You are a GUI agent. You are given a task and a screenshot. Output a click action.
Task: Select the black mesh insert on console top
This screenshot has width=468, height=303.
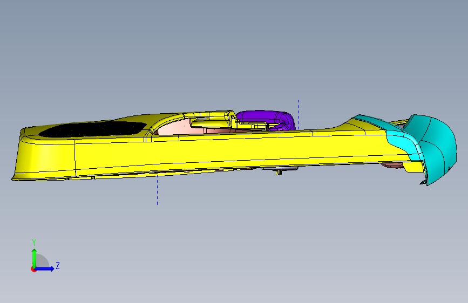coord(93,129)
